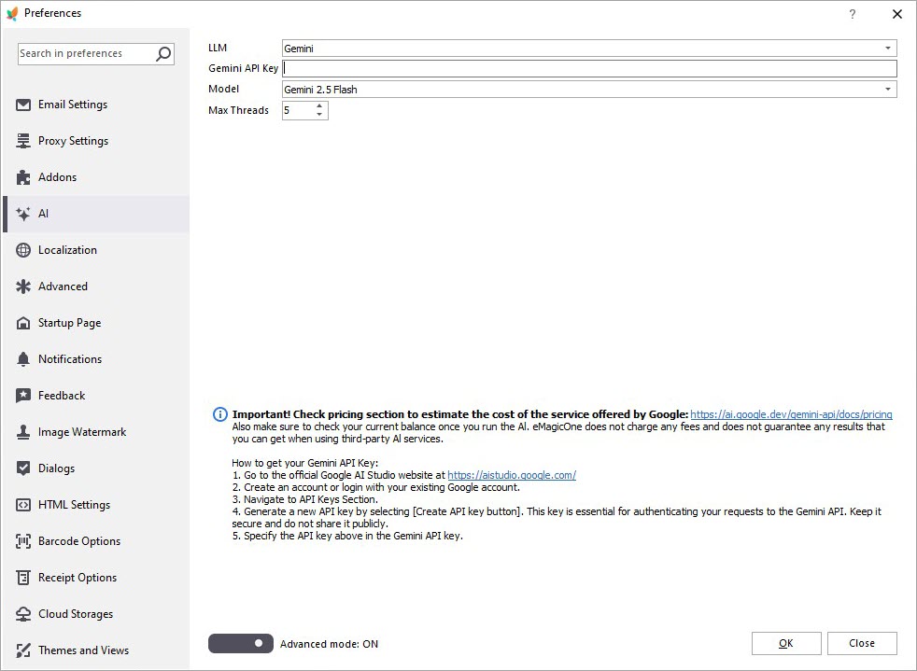Switch to Localization preferences

point(68,250)
